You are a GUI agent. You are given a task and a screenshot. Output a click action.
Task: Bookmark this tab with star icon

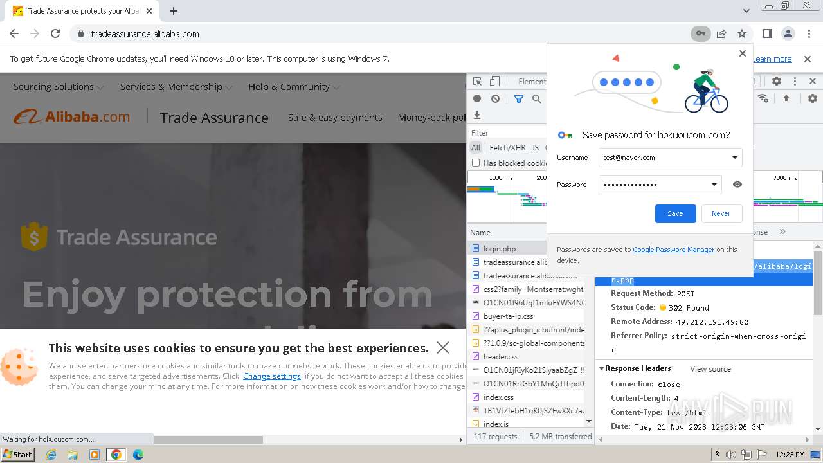click(742, 33)
